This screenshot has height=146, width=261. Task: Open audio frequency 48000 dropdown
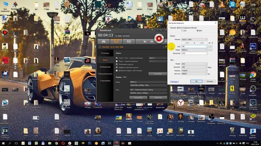click(194, 74)
